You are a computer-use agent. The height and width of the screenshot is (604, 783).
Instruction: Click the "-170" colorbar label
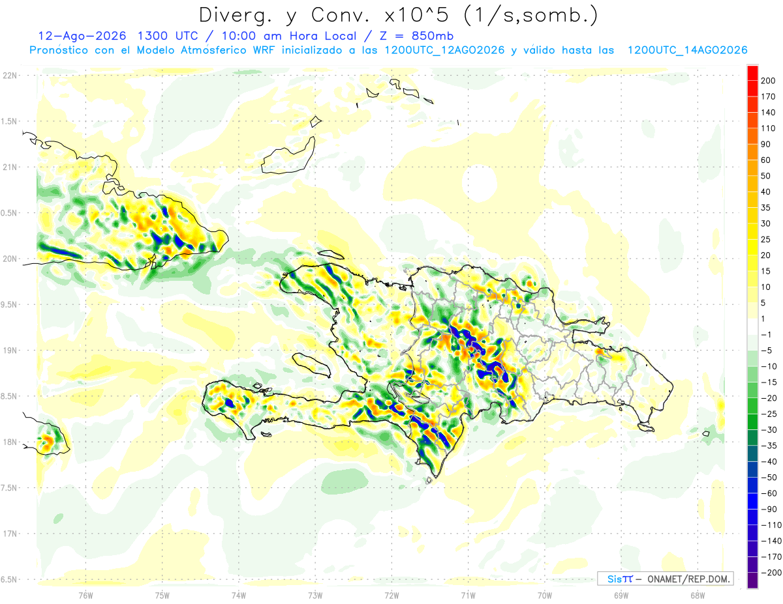point(773,556)
